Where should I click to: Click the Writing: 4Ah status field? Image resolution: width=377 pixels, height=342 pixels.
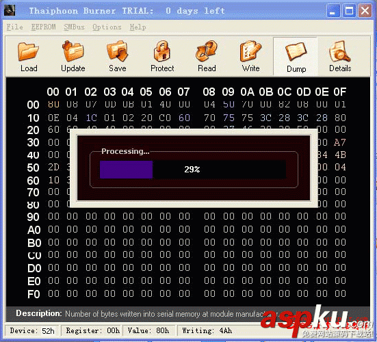(207, 330)
